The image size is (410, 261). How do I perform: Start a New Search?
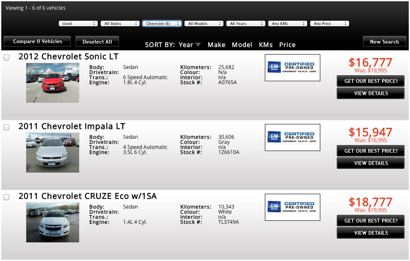click(384, 41)
